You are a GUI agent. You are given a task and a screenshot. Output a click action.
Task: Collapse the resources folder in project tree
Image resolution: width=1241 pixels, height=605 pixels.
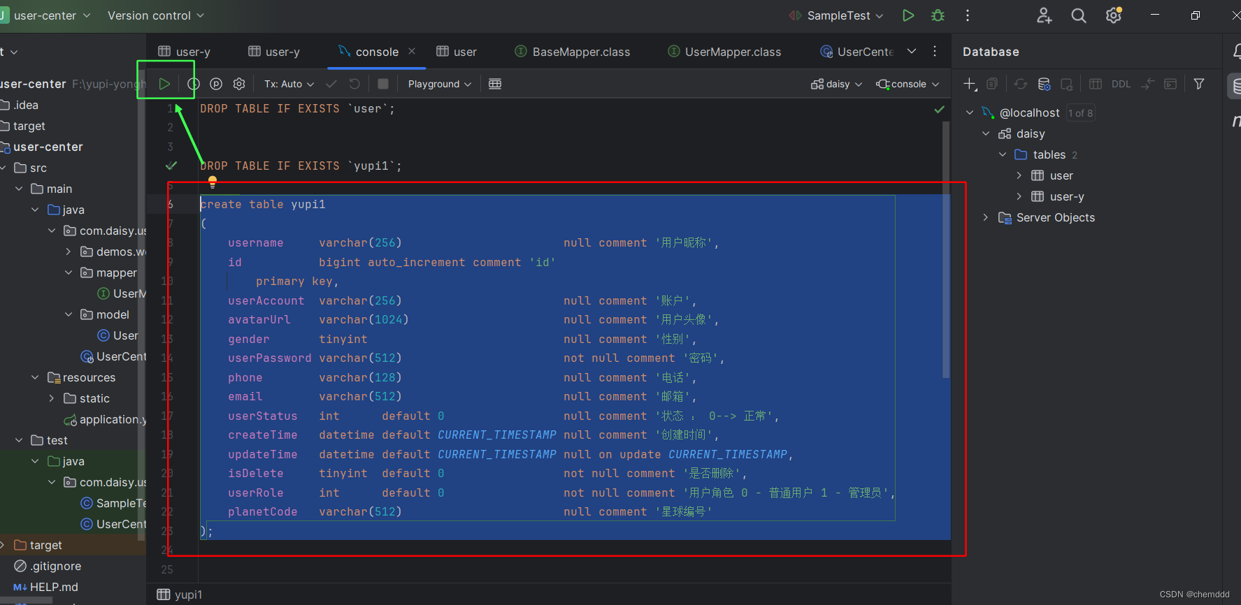tap(35, 377)
